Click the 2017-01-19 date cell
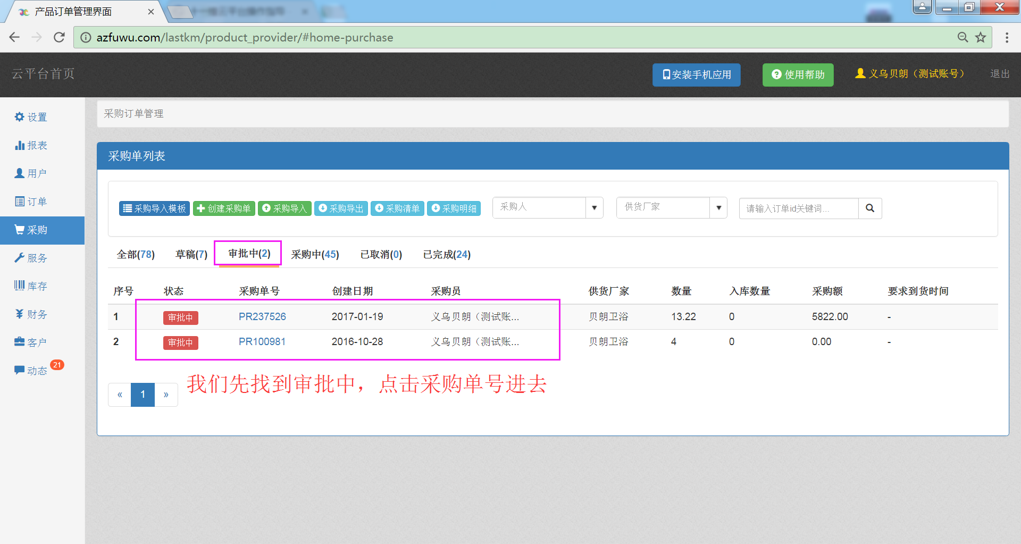Image resolution: width=1021 pixels, height=544 pixels. click(357, 316)
